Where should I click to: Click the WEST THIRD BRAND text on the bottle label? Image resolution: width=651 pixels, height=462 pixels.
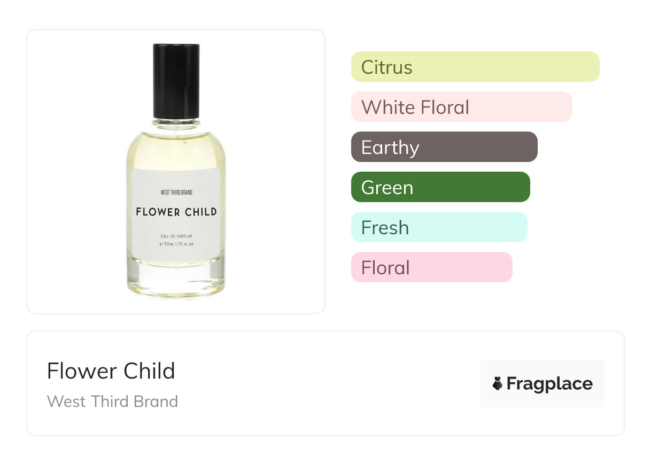[176, 192]
